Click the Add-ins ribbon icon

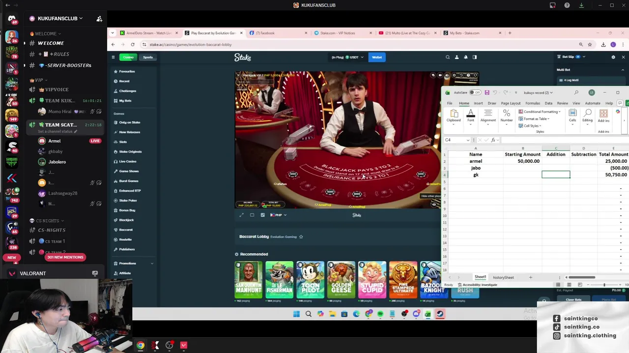[x=603, y=116]
